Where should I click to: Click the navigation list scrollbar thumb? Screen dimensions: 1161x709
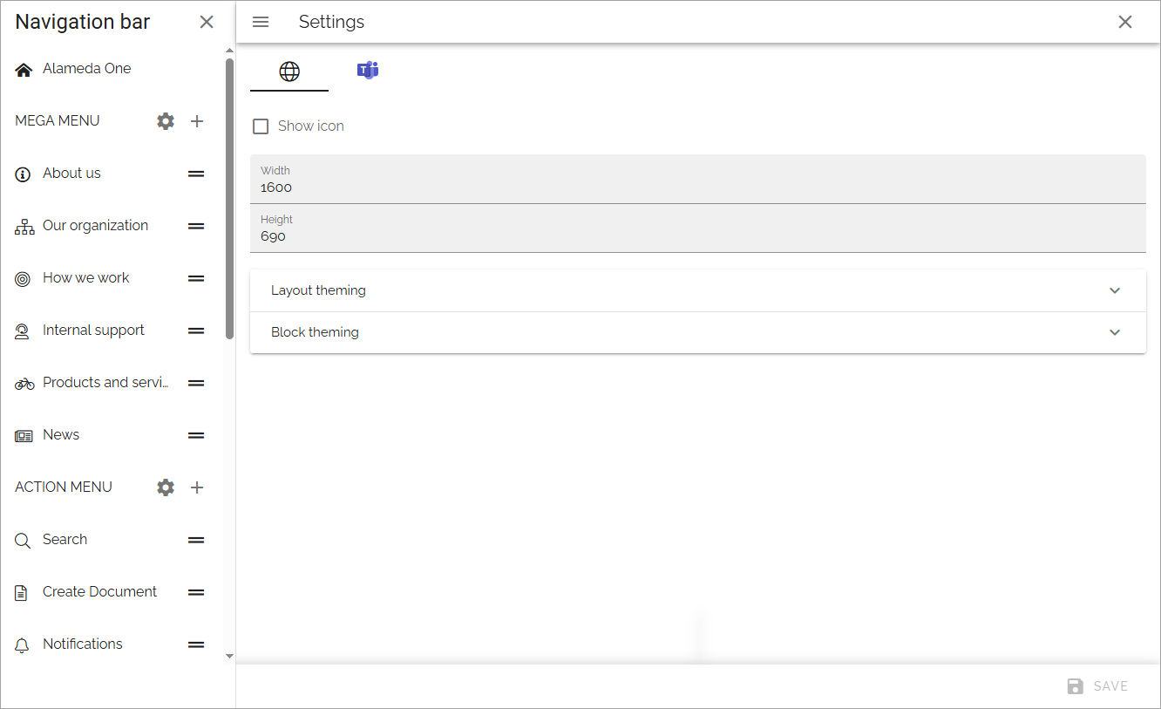229,198
